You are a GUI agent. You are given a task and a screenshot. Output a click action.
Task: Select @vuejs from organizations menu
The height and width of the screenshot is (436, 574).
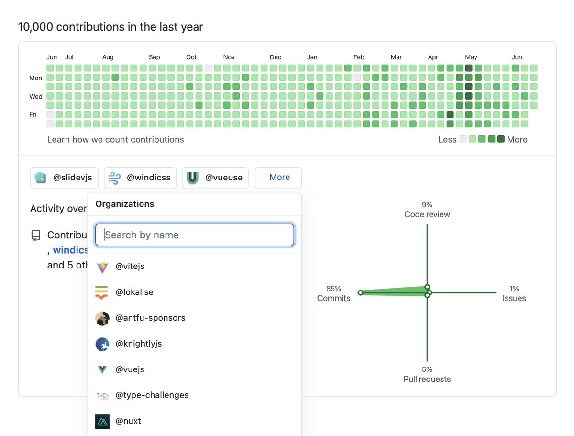click(195, 369)
